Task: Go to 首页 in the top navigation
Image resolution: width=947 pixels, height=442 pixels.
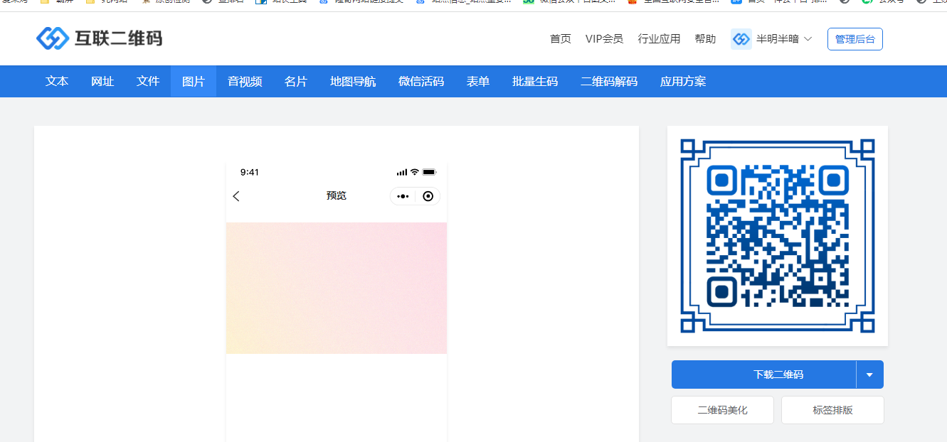Action: [x=561, y=39]
